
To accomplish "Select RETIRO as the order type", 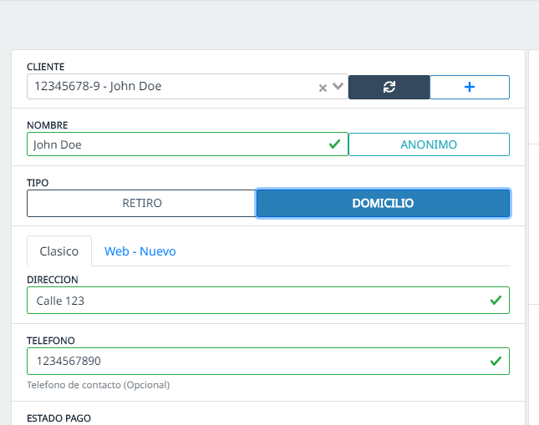I will pos(141,203).
